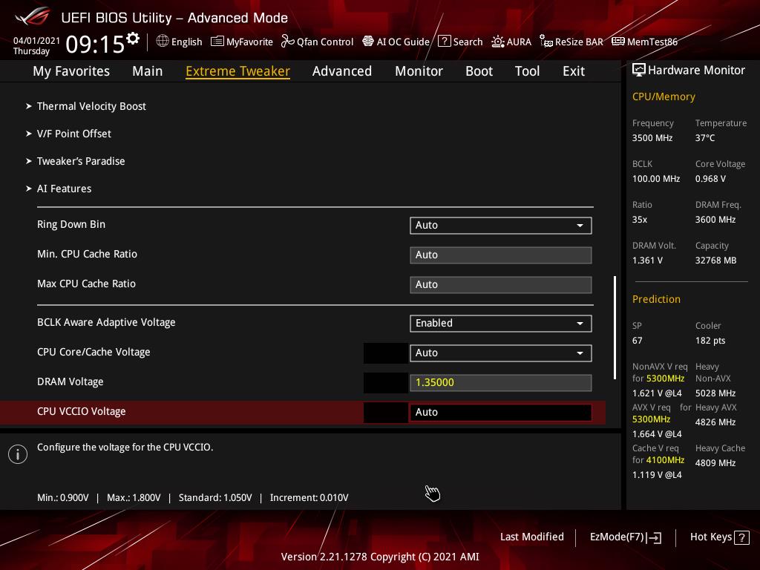Switch to EzMode(F7)
This screenshot has height=570, width=760.
[625, 537]
